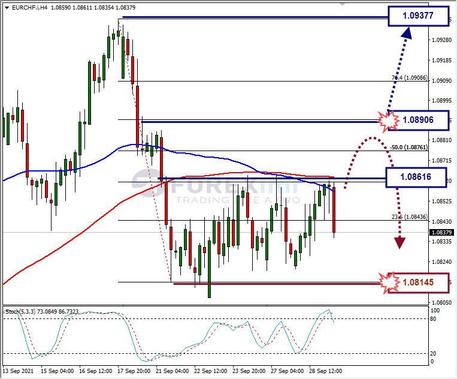Click price axis label 1.08810
457x379 pixels.
[442, 140]
